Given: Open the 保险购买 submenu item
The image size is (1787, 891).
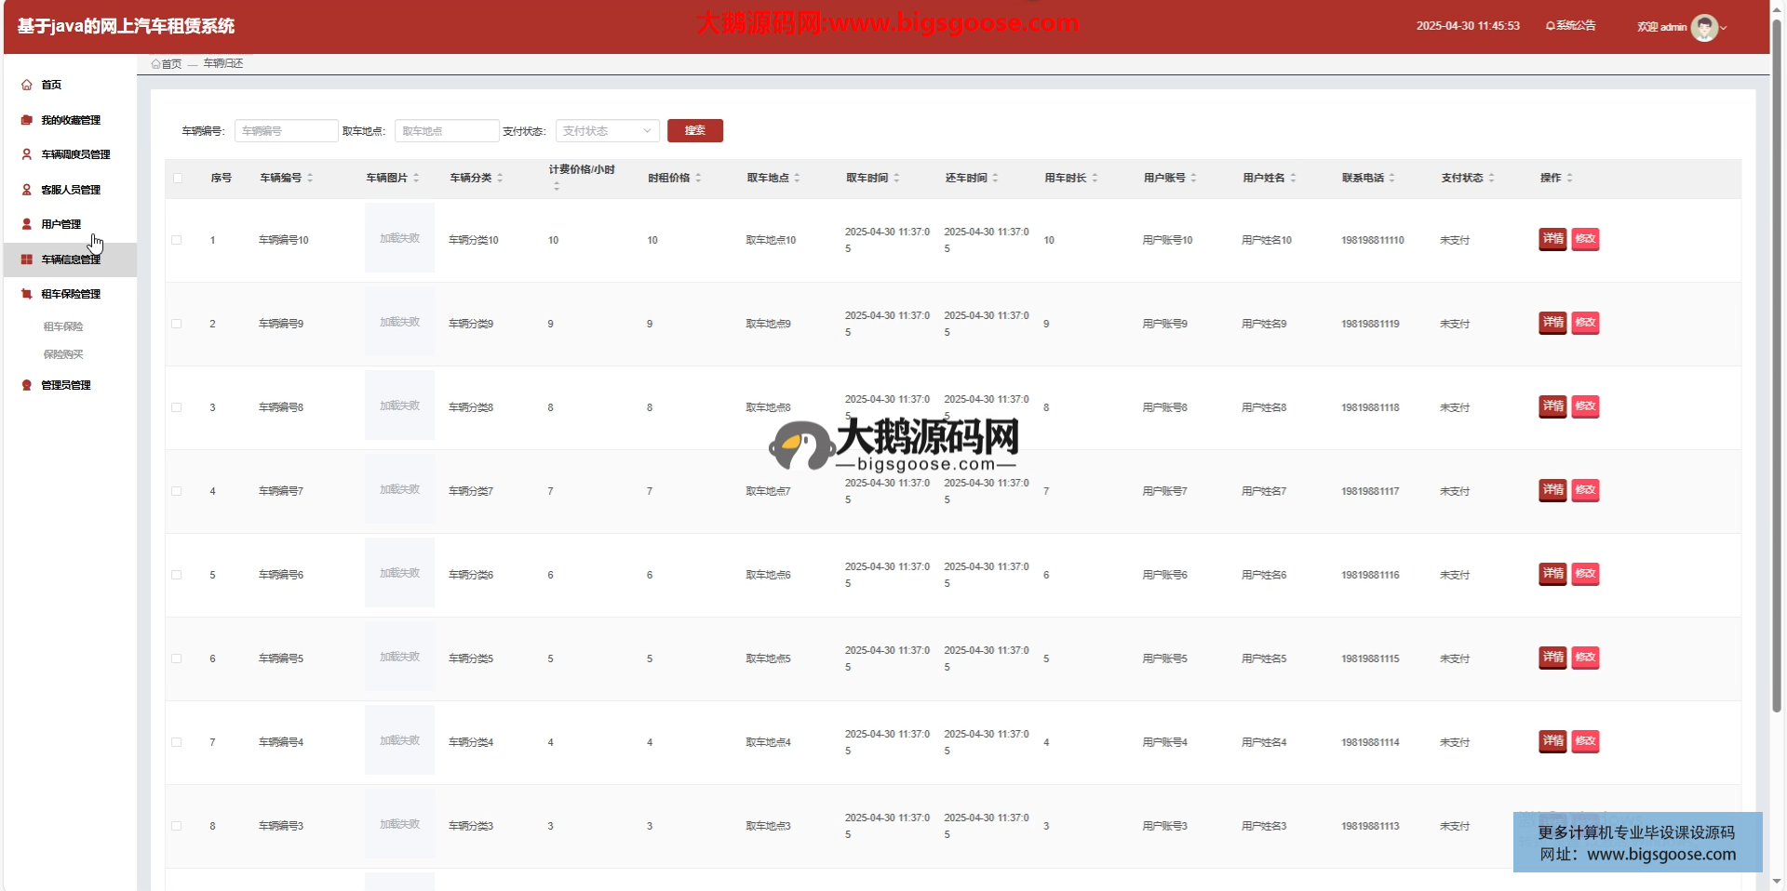Looking at the screenshot, I should pyautogui.click(x=63, y=354).
